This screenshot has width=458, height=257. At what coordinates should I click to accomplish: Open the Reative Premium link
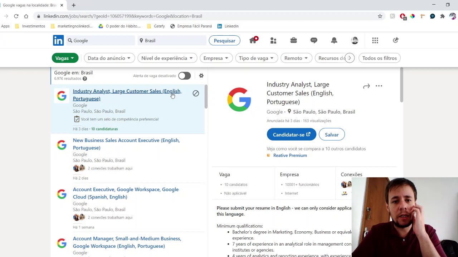(290, 155)
